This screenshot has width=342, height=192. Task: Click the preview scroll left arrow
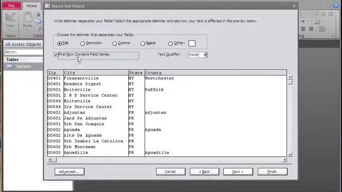point(50,160)
